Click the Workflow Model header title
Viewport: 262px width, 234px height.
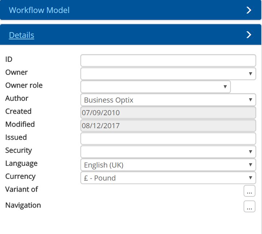(39, 10)
